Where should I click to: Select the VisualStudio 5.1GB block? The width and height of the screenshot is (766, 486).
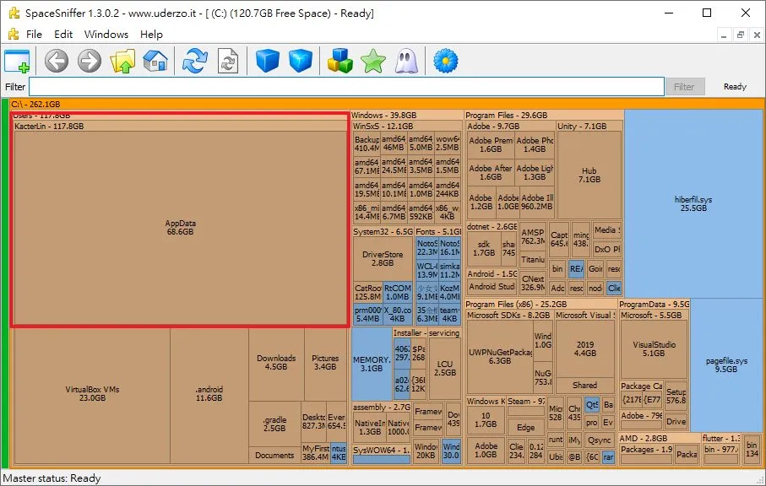654,348
